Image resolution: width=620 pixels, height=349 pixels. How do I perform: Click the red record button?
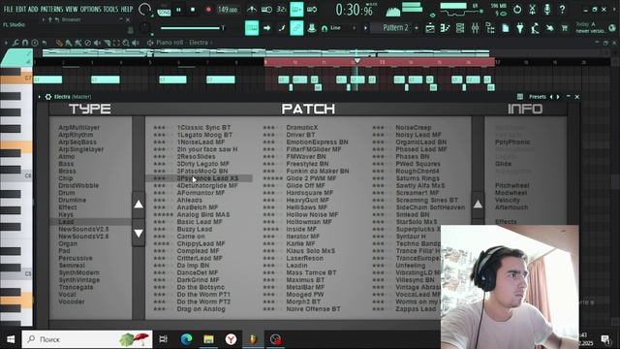[208, 10]
